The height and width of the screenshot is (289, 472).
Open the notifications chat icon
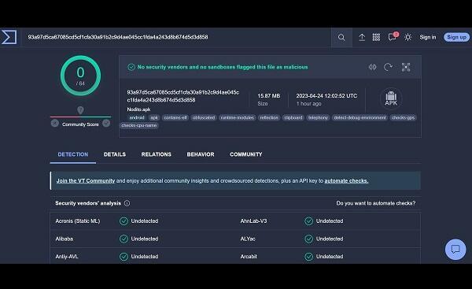pyautogui.click(x=393, y=37)
